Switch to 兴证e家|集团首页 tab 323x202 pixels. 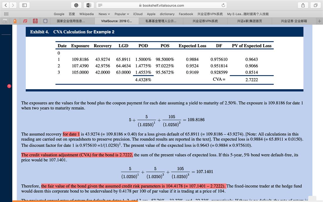250,21
